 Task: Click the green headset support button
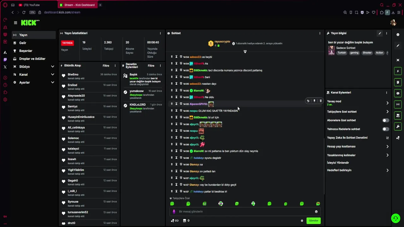[395, 218]
